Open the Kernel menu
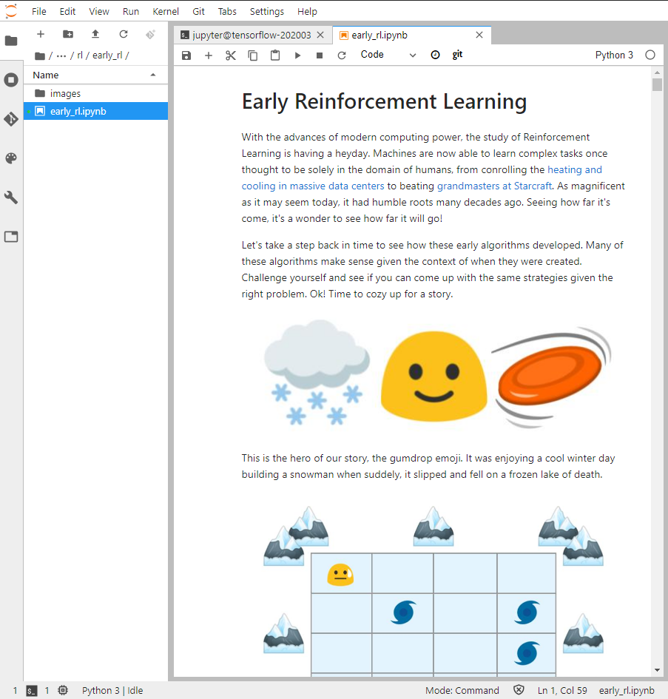The image size is (668, 699). (166, 12)
